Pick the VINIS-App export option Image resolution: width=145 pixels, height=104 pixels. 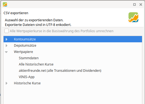pyautogui.click(x=27, y=77)
